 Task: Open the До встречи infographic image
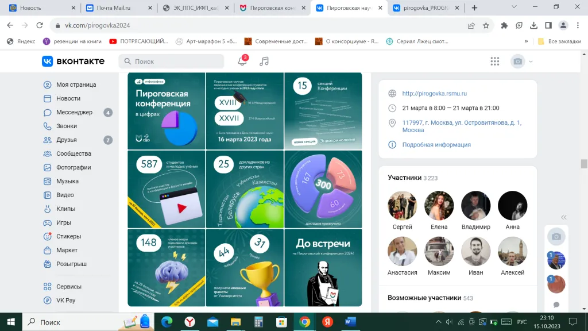click(x=323, y=268)
